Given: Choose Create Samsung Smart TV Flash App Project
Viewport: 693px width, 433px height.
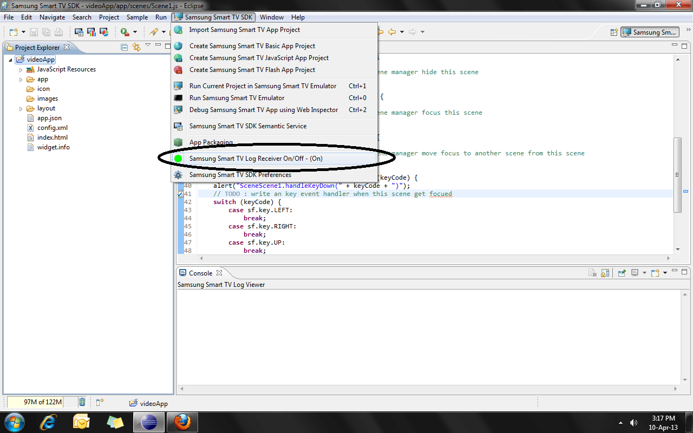Looking at the screenshot, I should click(x=274, y=70).
